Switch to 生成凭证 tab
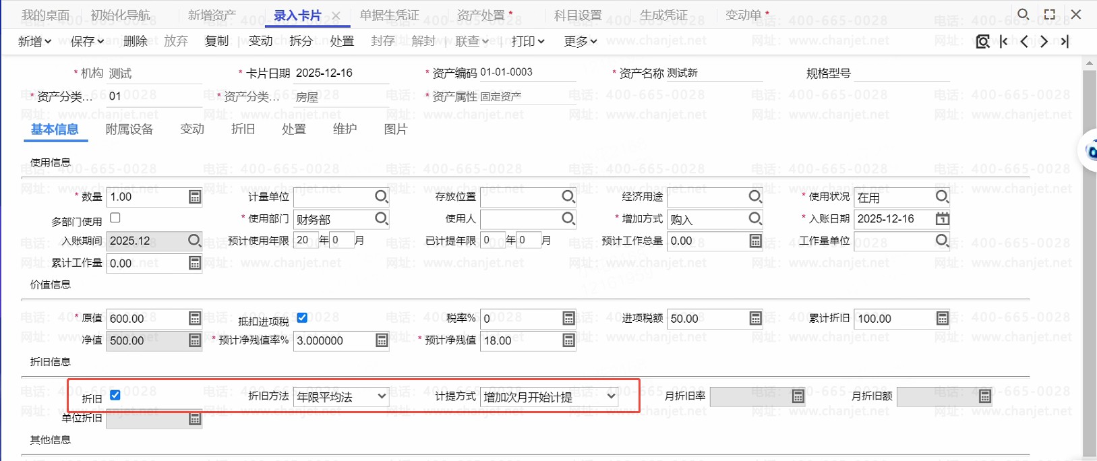The image size is (1097, 461). click(663, 15)
